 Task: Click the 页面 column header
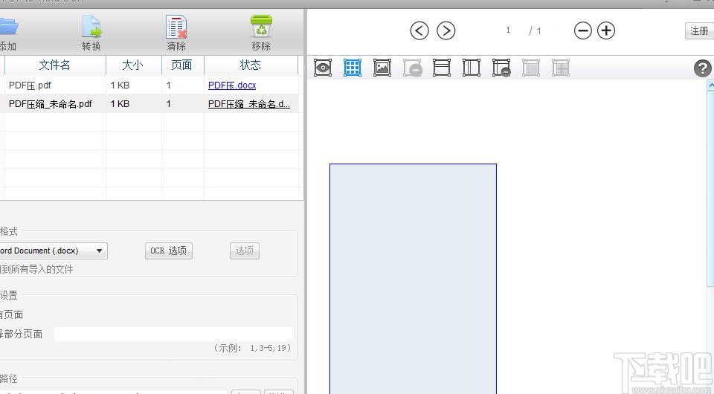point(182,65)
